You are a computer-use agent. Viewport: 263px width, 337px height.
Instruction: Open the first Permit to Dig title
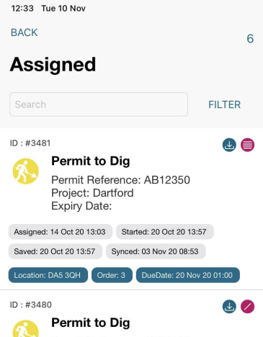91,161
